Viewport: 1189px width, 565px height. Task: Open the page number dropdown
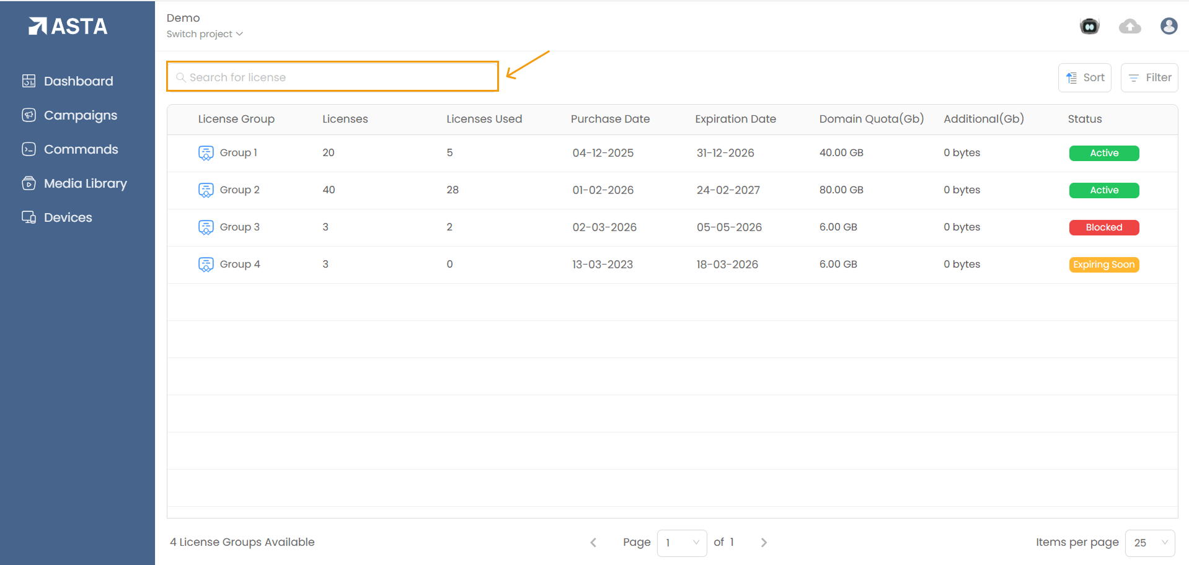681,543
